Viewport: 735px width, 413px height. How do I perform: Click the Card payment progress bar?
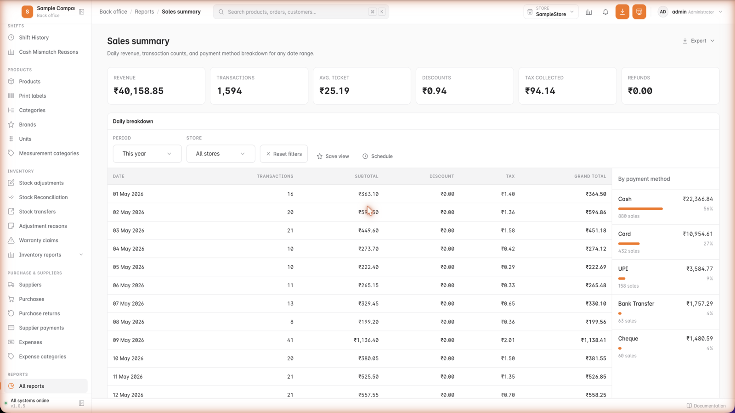coord(629,244)
